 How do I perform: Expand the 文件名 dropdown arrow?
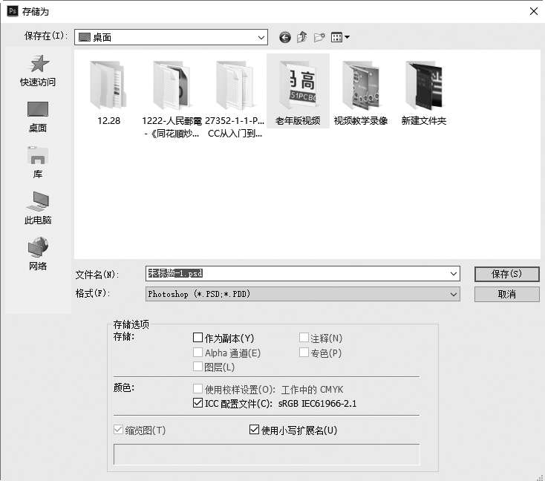(x=453, y=273)
